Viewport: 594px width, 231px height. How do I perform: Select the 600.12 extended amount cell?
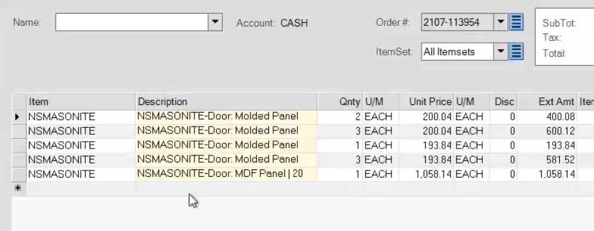547,131
